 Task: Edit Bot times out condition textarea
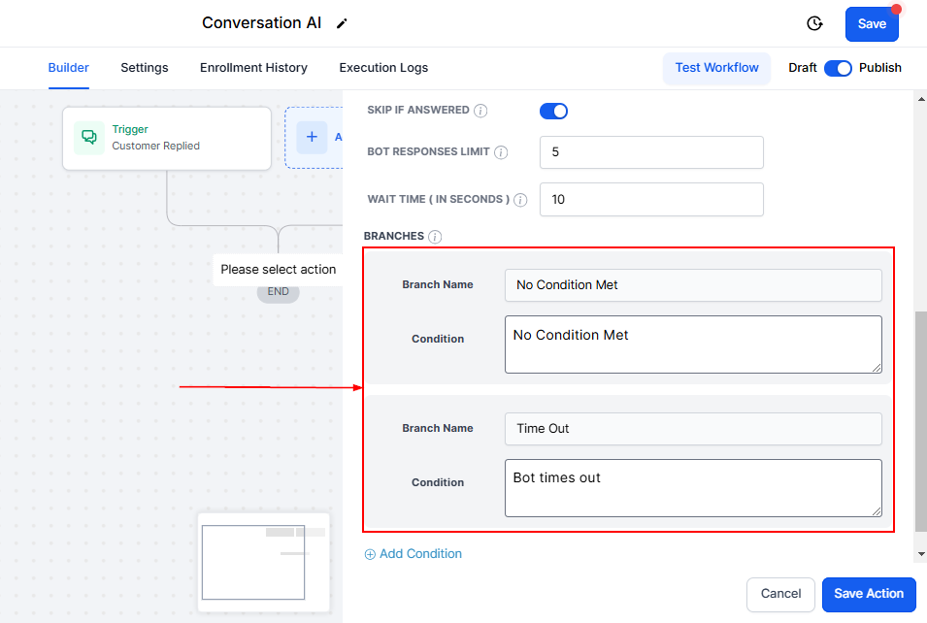point(693,488)
